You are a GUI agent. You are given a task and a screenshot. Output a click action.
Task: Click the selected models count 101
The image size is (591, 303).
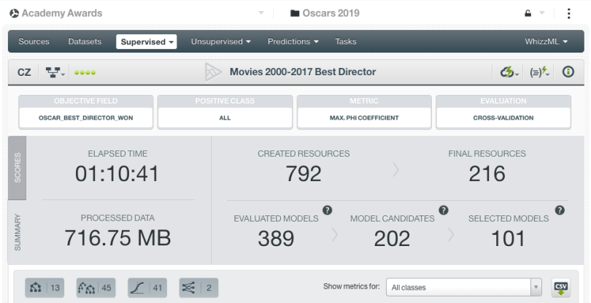pos(508,239)
